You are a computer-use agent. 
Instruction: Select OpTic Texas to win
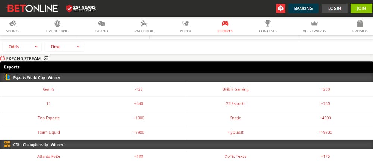coord(235,156)
